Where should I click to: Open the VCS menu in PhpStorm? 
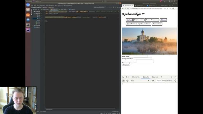[62, 5]
